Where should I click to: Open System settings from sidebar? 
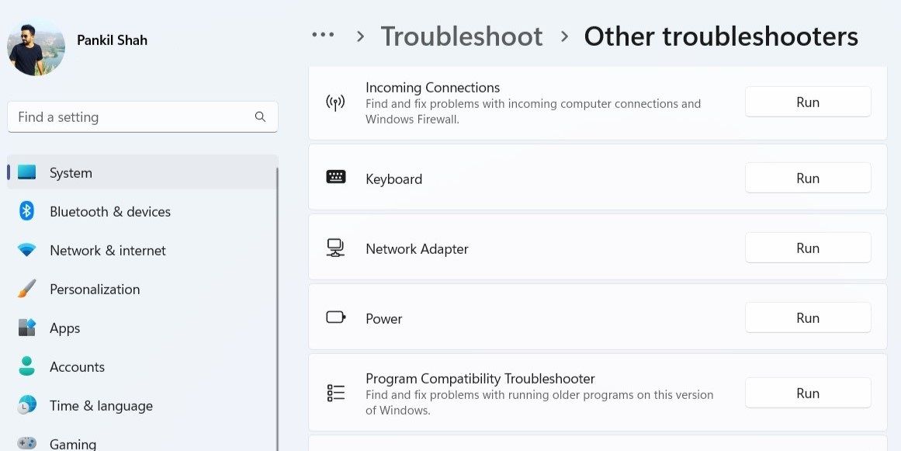tap(71, 172)
